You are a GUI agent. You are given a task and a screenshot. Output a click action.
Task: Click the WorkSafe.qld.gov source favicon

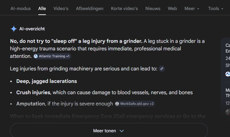pyautogui.click(x=117, y=104)
